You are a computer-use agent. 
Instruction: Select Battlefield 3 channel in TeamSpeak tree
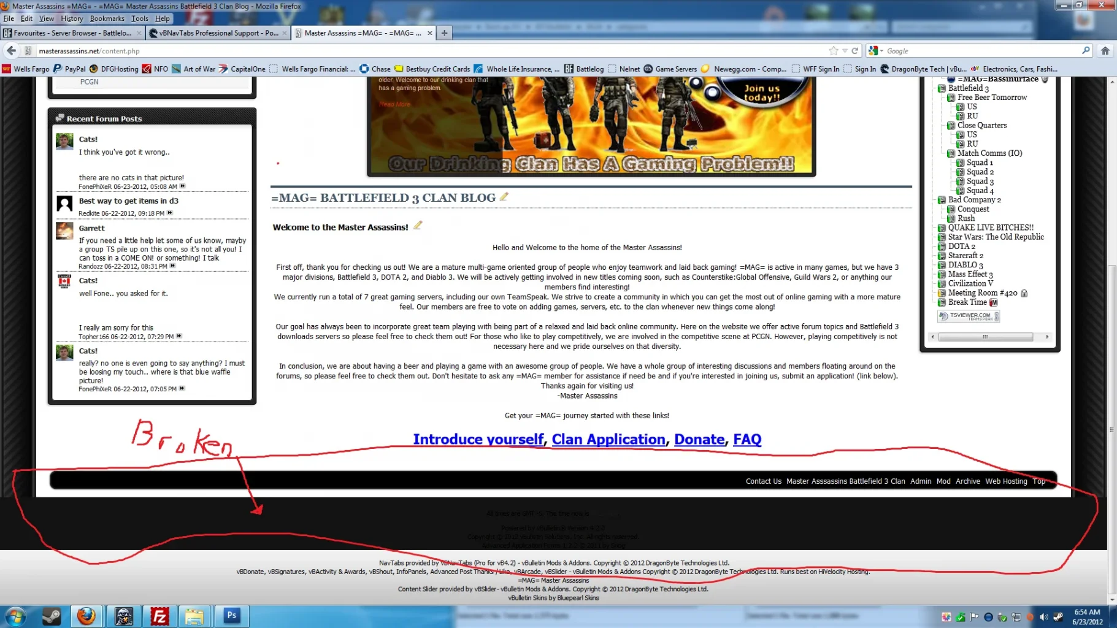pos(968,88)
